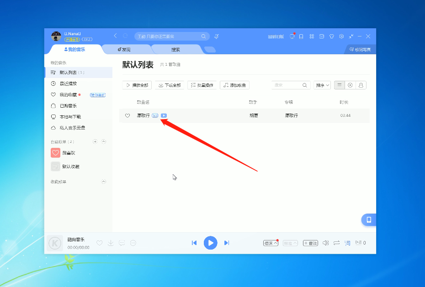The height and width of the screenshot is (287, 425).
Task: Open the 标准 quality dropdown
Action: [290, 243]
